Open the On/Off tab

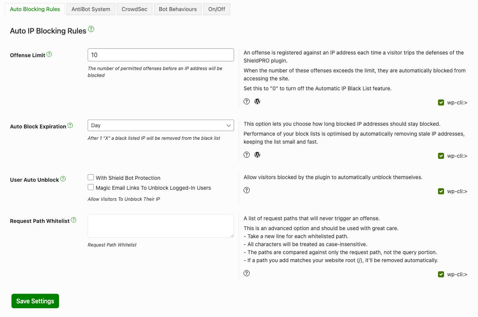click(217, 9)
